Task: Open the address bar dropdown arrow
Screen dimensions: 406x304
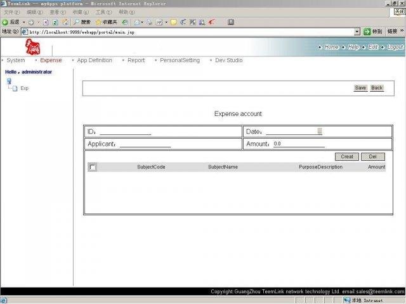Action: (357, 32)
